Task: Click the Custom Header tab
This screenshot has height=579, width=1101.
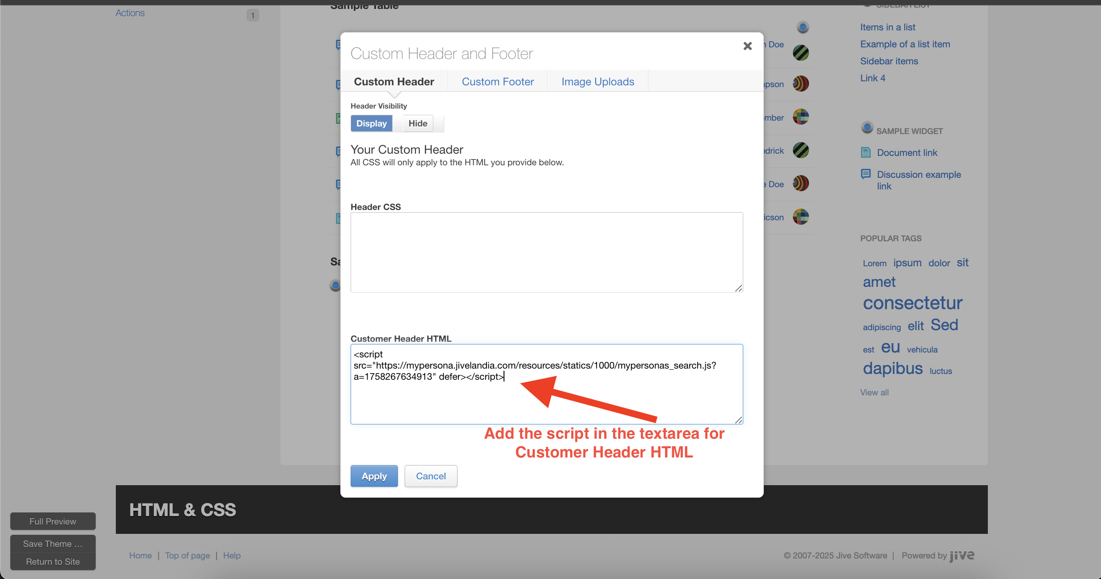Action: pyautogui.click(x=394, y=81)
